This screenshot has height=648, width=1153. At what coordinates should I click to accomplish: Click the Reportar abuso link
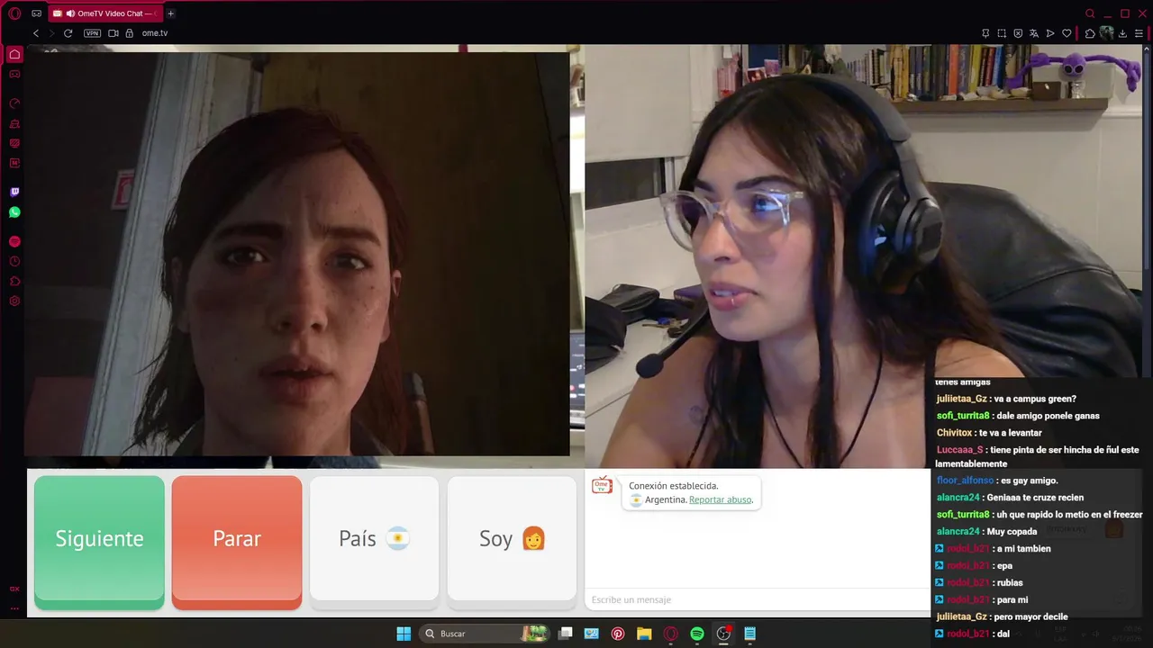[x=720, y=499]
